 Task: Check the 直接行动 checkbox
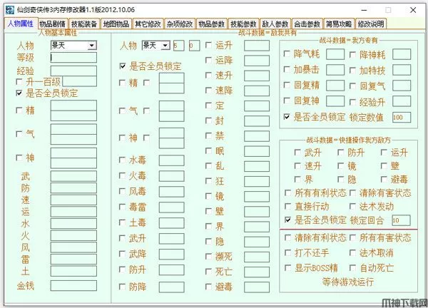(287, 207)
